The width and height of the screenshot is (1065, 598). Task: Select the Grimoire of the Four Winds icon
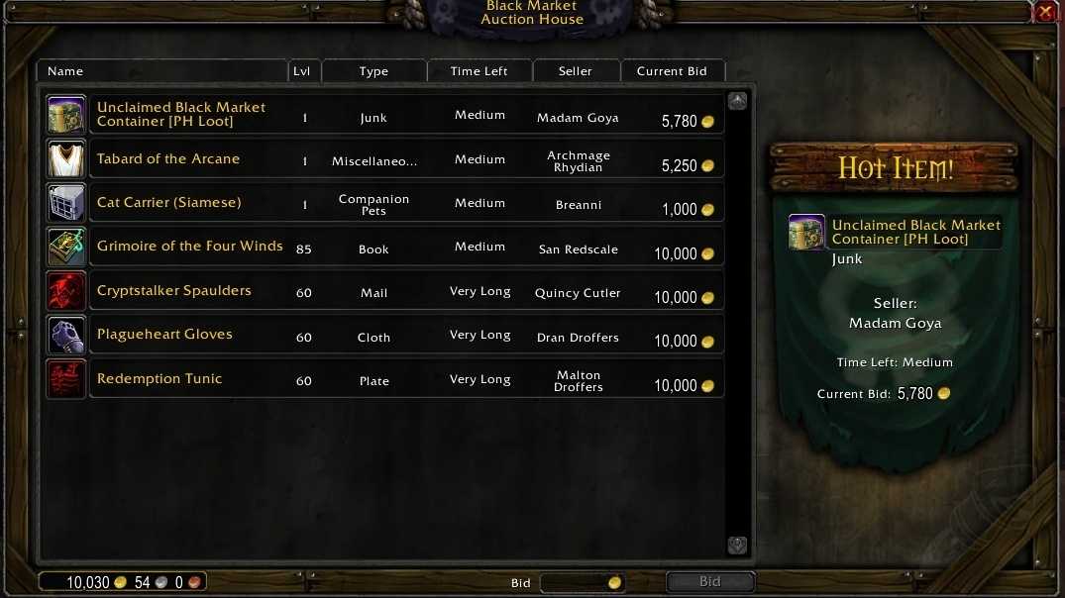[66, 247]
